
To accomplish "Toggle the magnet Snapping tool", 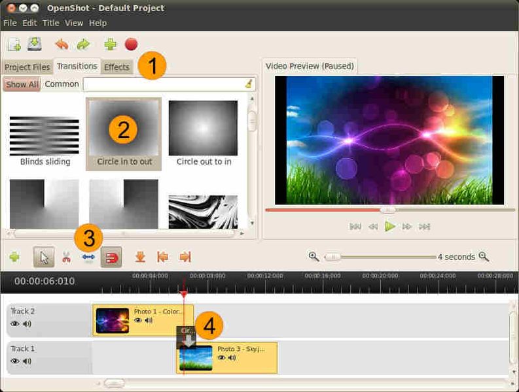I will [111, 257].
